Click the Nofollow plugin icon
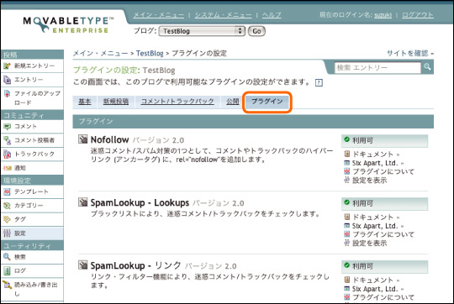Image resolution: width=454 pixels, height=304 pixels. coord(82,139)
